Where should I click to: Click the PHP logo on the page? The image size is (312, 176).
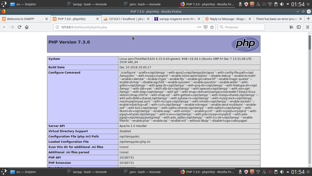pyautogui.click(x=245, y=44)
